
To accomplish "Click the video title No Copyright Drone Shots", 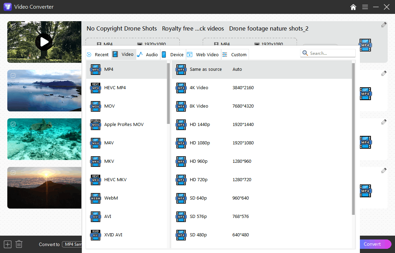I will (122, 29).
